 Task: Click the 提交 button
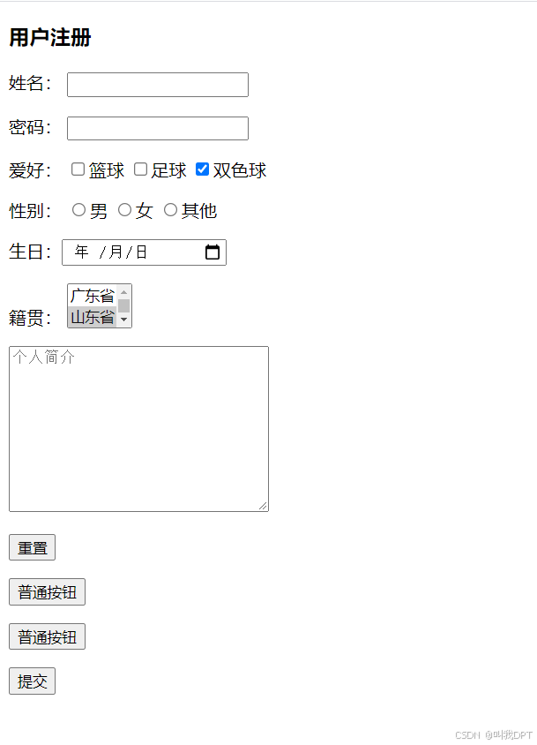[x=33, y=681]
